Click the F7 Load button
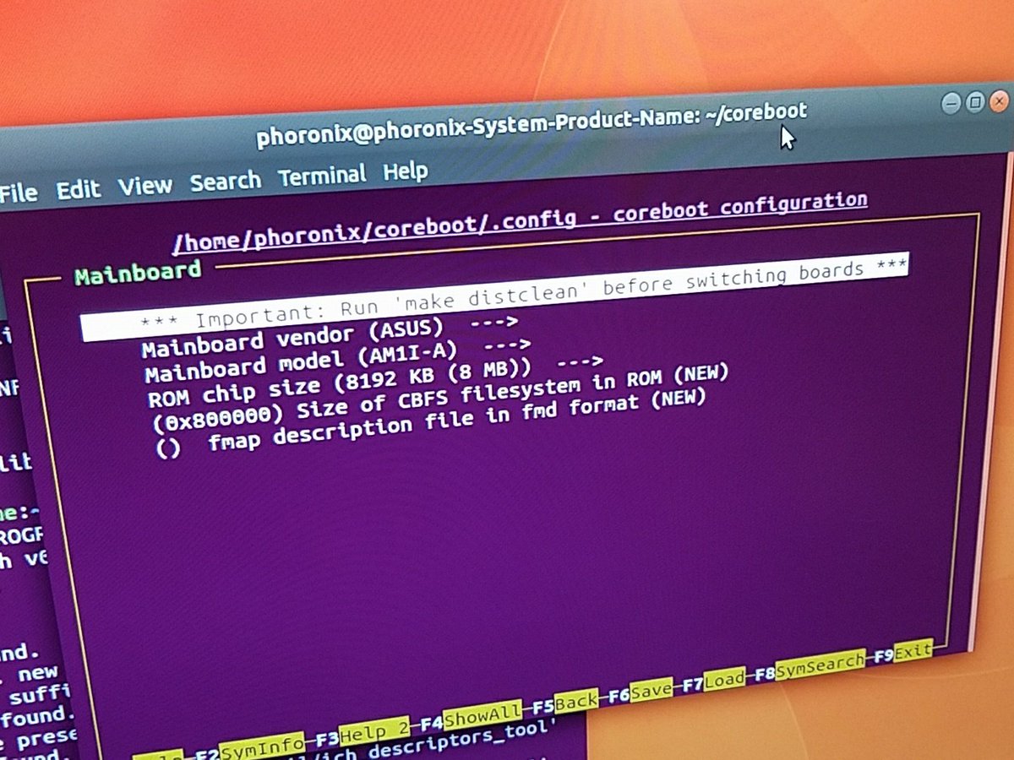Image resolution: width=1014 pixels, height=760 pixels. click(714, 680)
